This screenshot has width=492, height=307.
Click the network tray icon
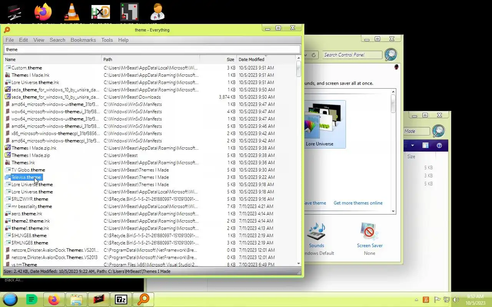pyautogui.click(x=447, y=300)
